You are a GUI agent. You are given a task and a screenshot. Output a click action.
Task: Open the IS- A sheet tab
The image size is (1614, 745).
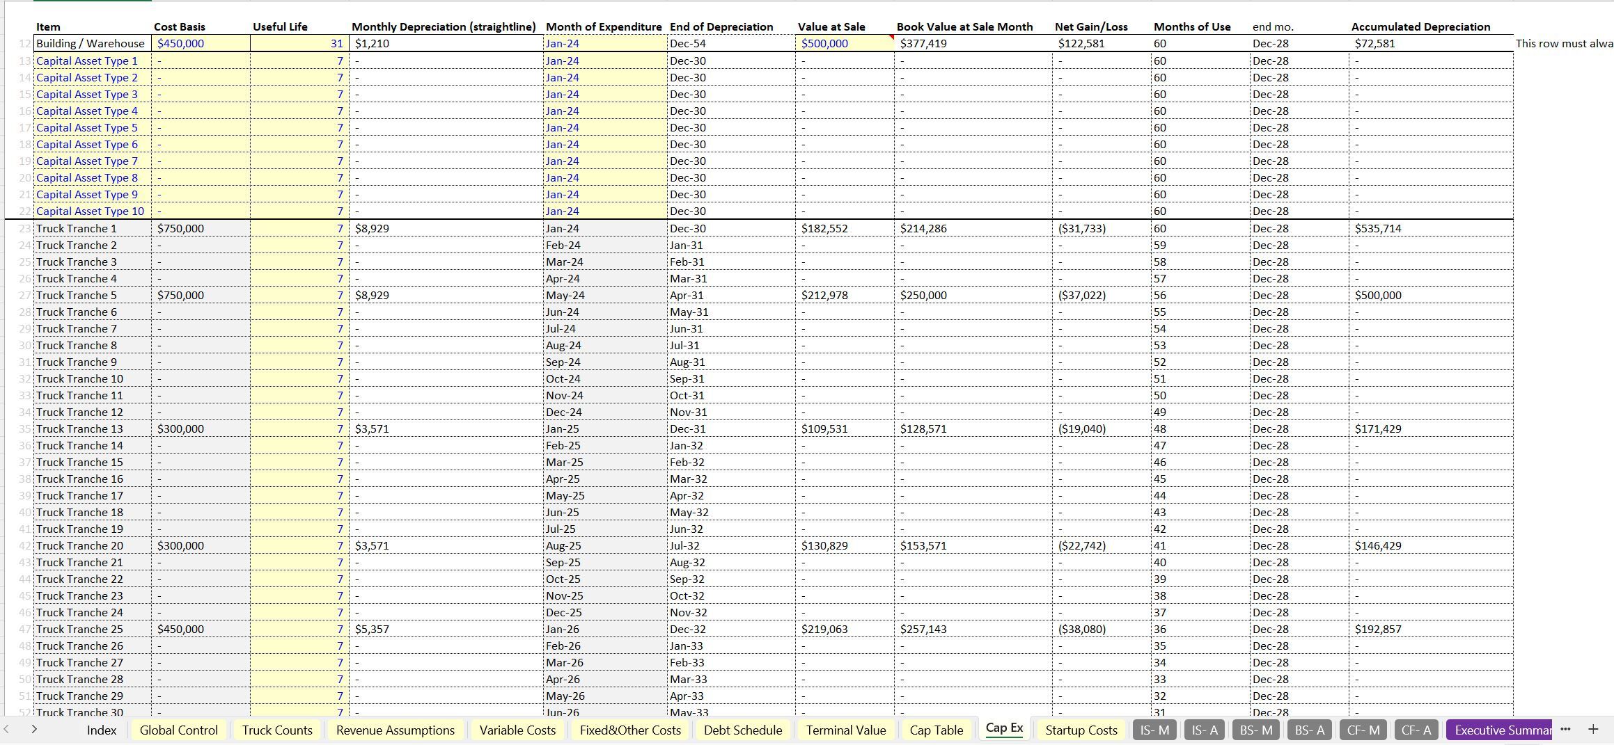1205,730
